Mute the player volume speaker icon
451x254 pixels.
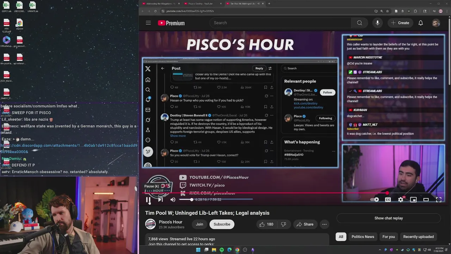click(x=173, y=200)
